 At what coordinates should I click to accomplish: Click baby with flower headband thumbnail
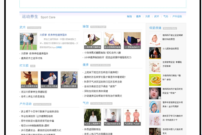coord(155,120)
